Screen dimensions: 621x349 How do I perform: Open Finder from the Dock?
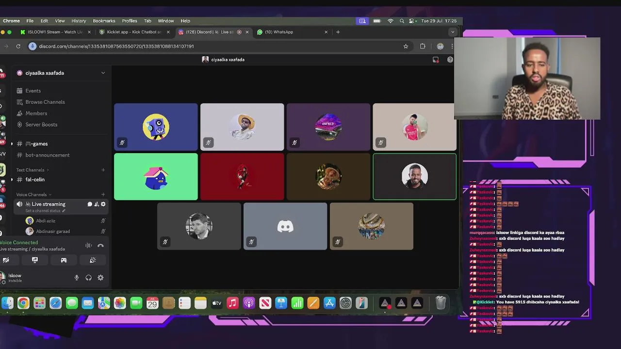point(7,303)
